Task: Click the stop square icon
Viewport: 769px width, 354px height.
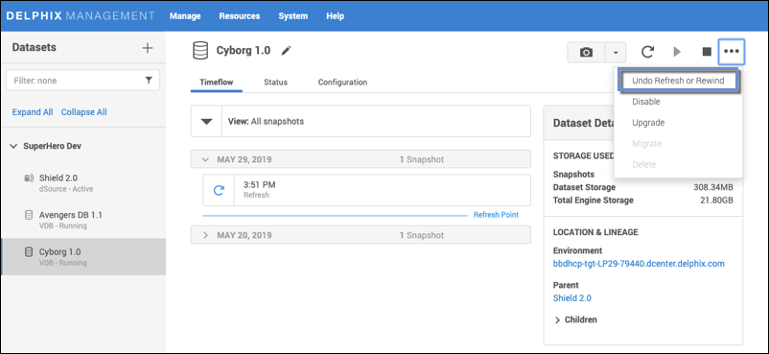Action: point(707,52)
